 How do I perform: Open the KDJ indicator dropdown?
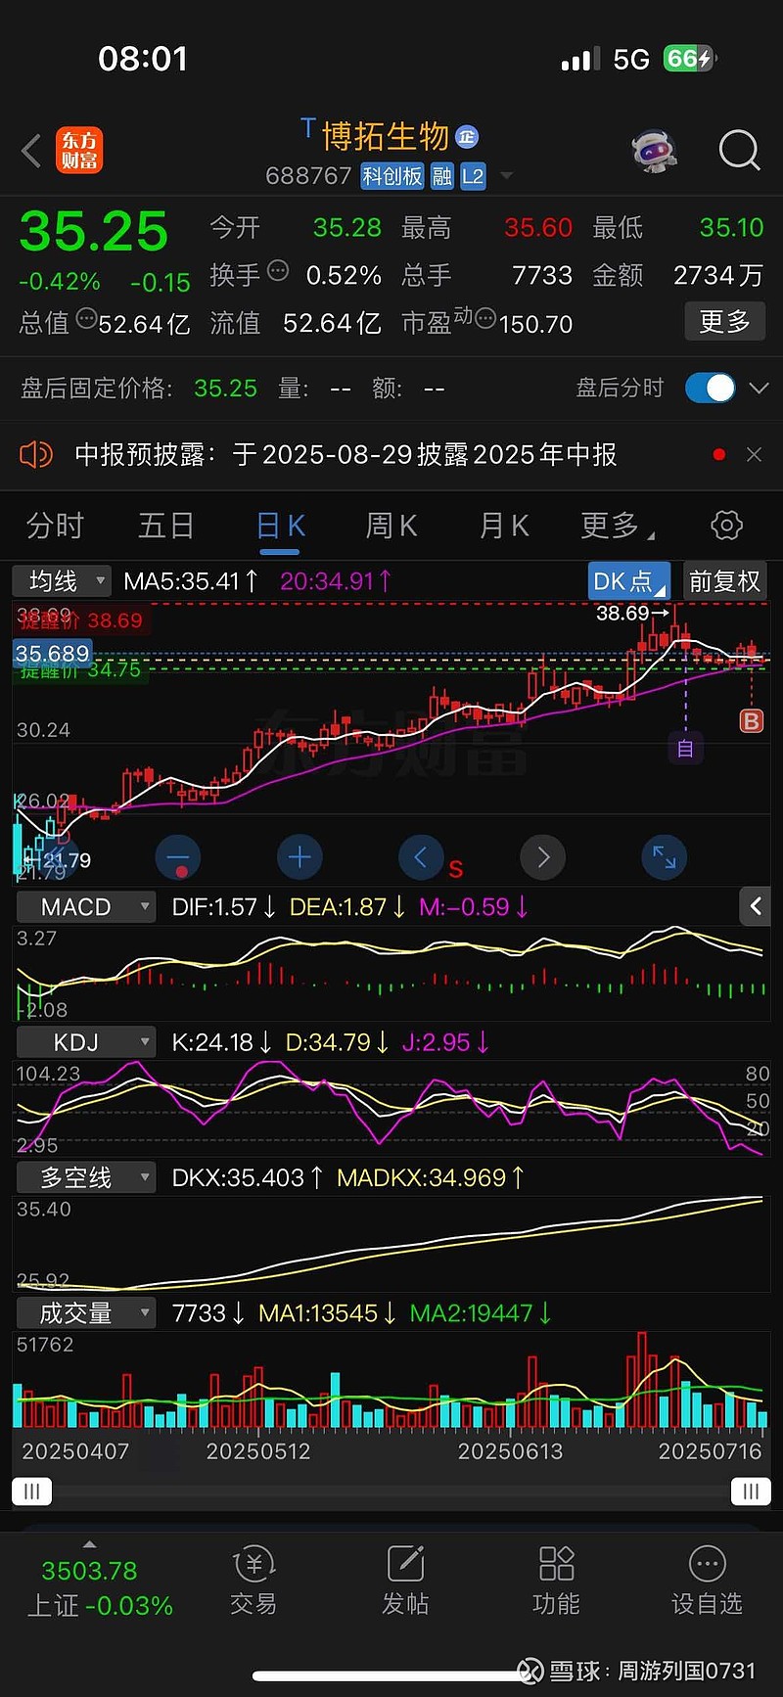86,1042
